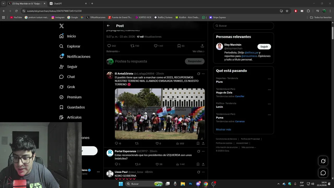Like the main post with 1 mil likes
The width and height of the screenshot is (334, 188).
(156, 46)
